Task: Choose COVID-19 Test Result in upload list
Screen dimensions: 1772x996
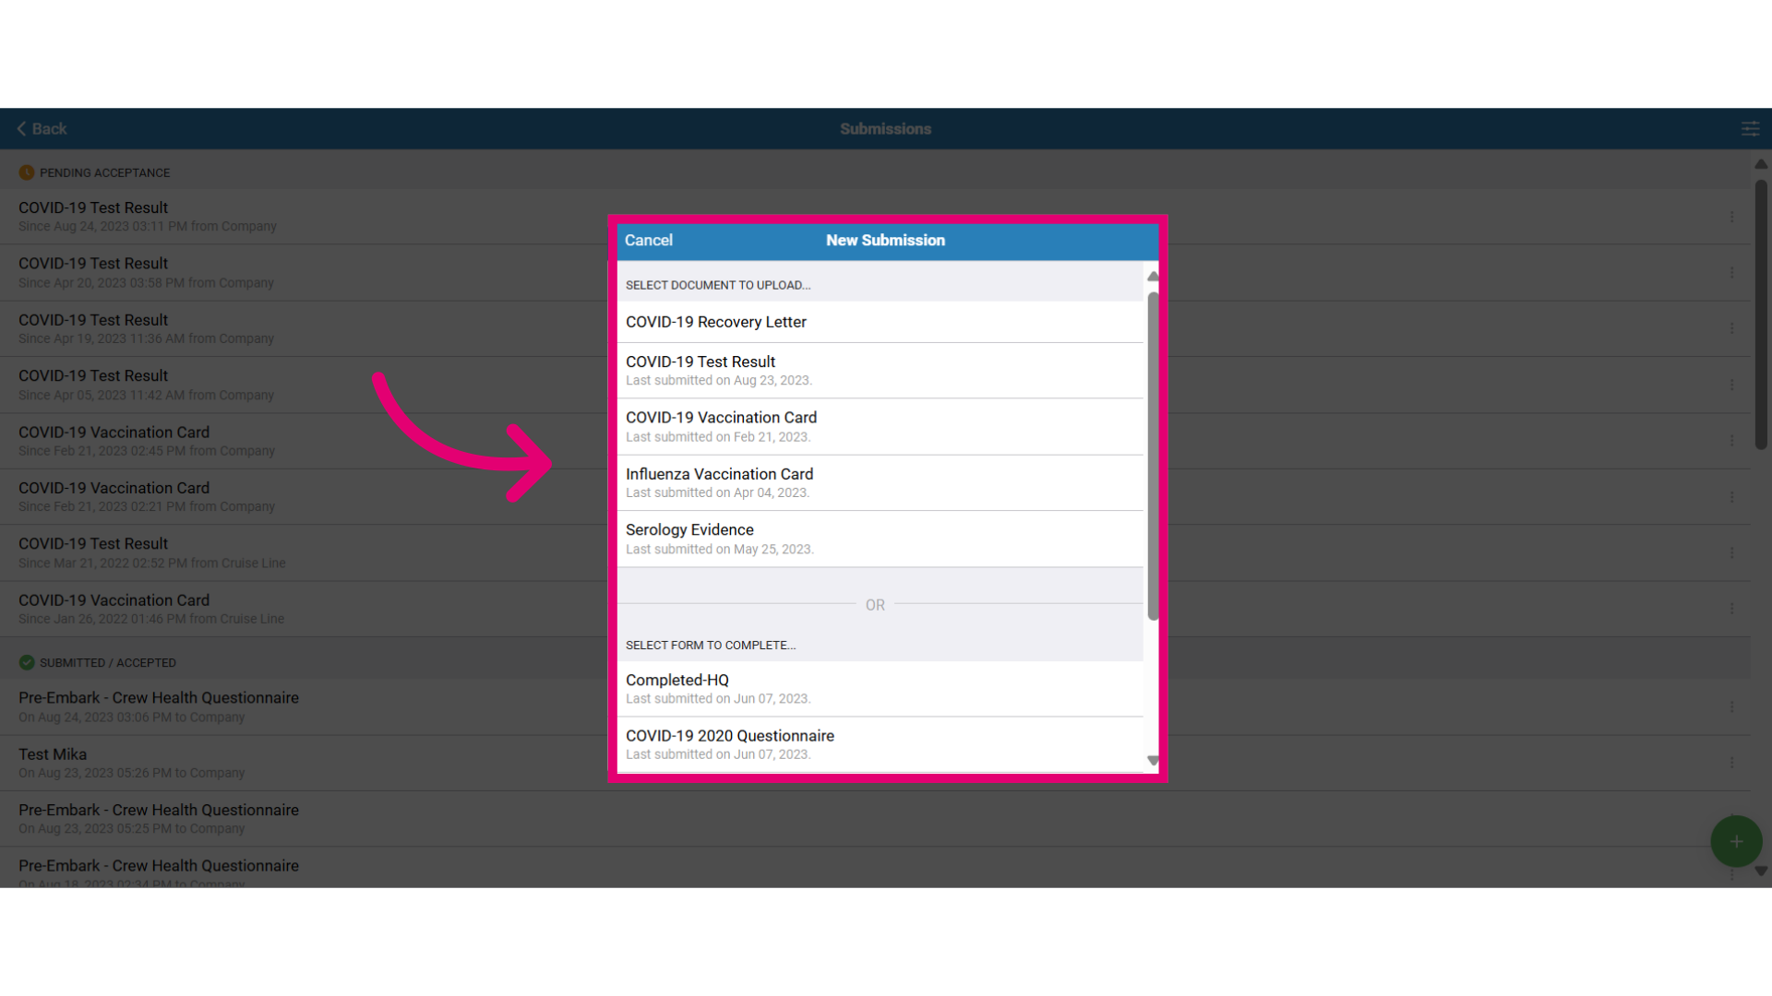Action: pos(880,371)
